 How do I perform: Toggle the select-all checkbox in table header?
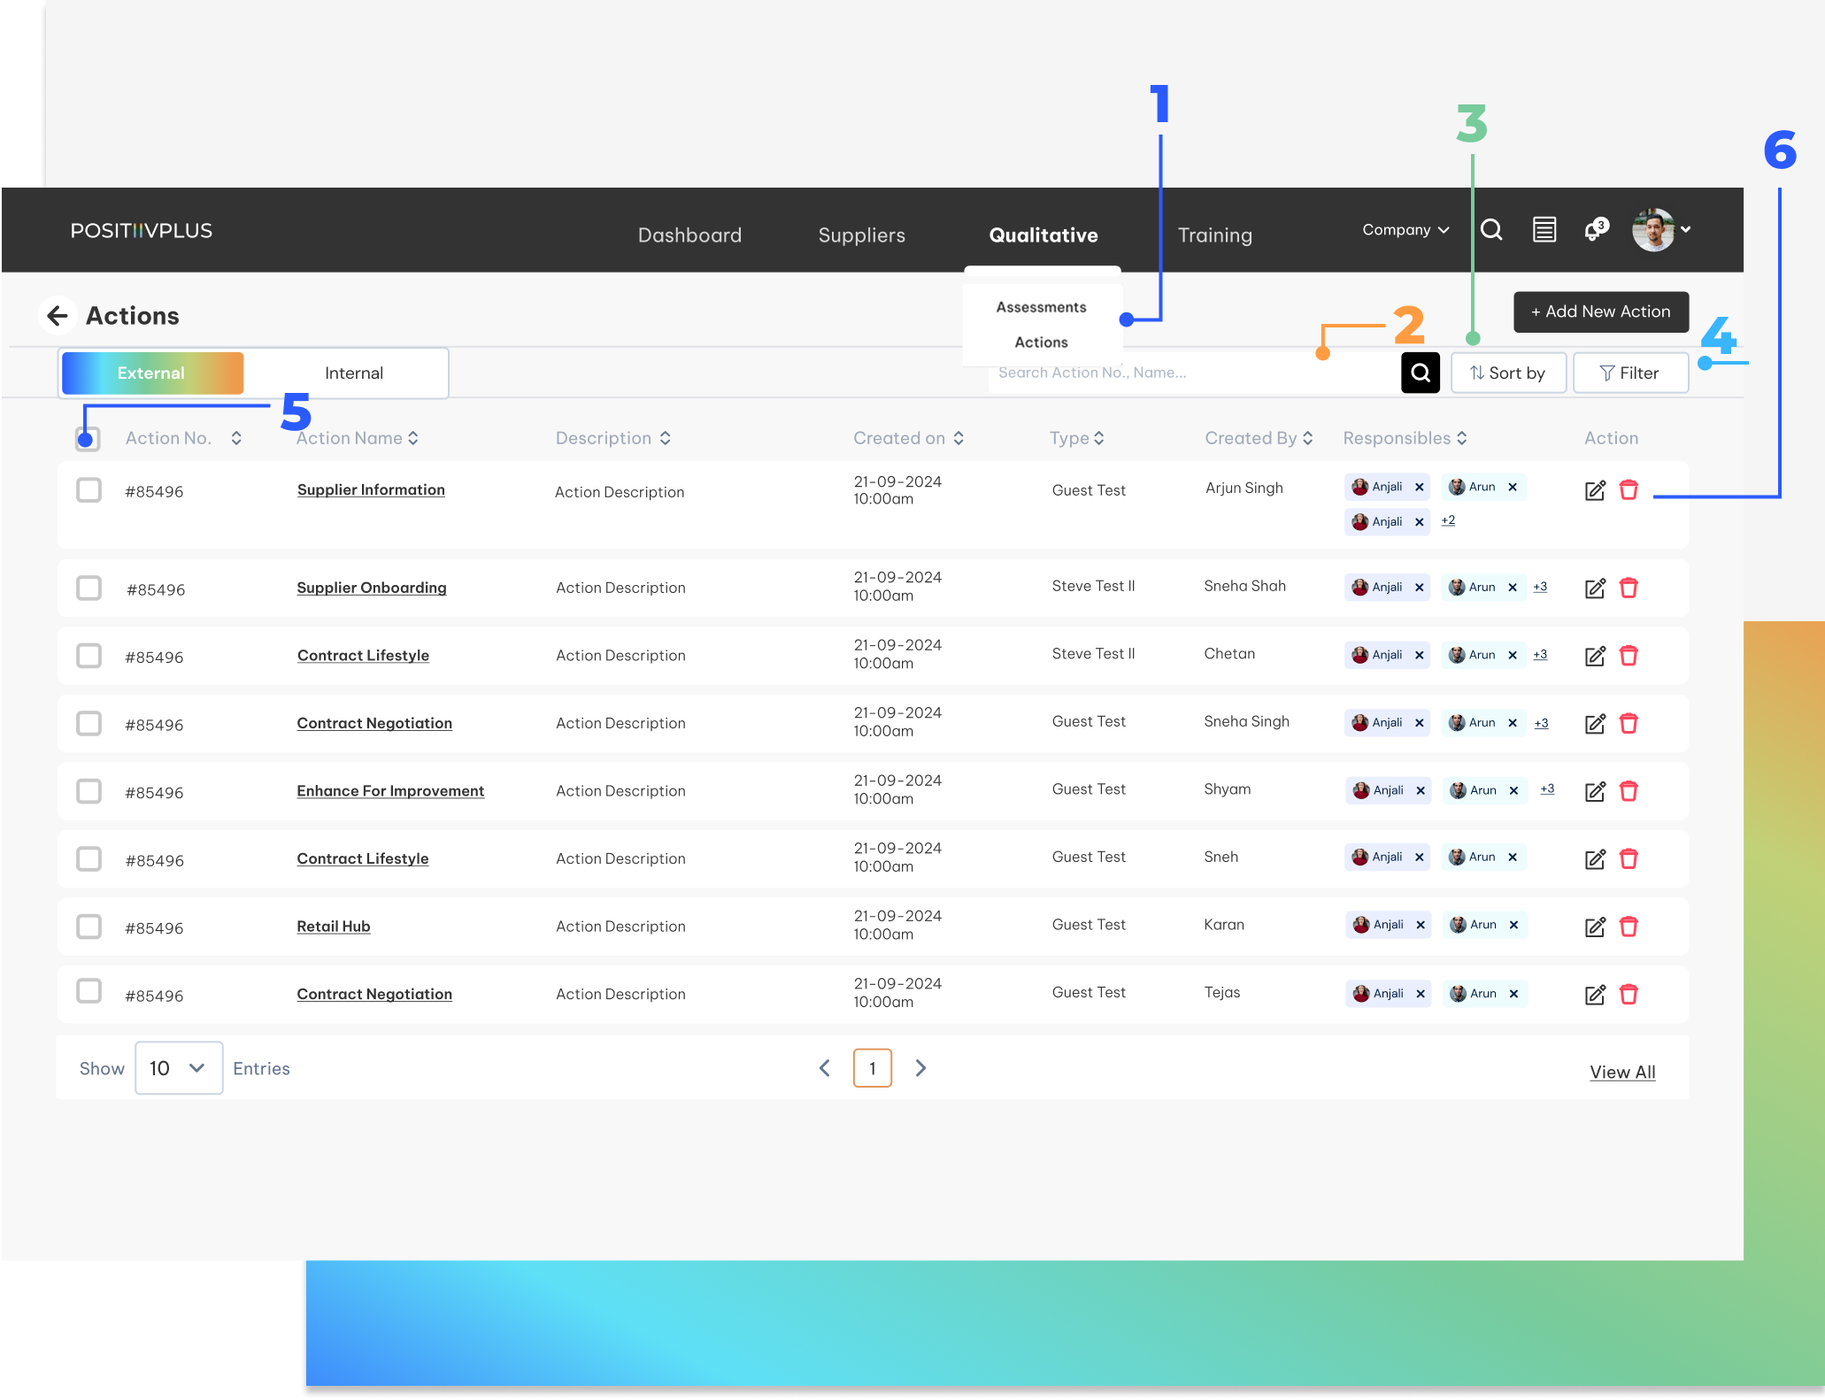[88, 439]
